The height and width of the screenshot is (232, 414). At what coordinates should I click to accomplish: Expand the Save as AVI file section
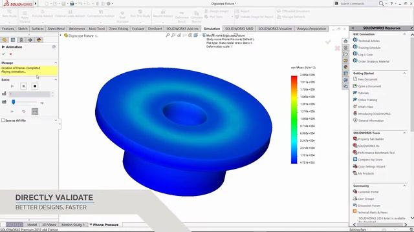[56, 121]
